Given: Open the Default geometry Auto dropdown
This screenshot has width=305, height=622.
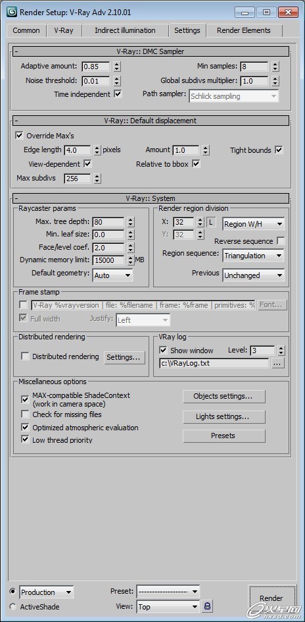Looking at the screenshot, I should point(113,275).
